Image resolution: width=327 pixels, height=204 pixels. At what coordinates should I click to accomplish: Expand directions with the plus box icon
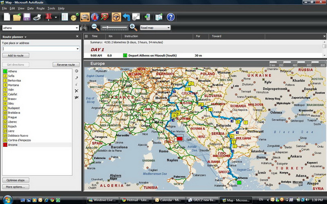point(86,36)
